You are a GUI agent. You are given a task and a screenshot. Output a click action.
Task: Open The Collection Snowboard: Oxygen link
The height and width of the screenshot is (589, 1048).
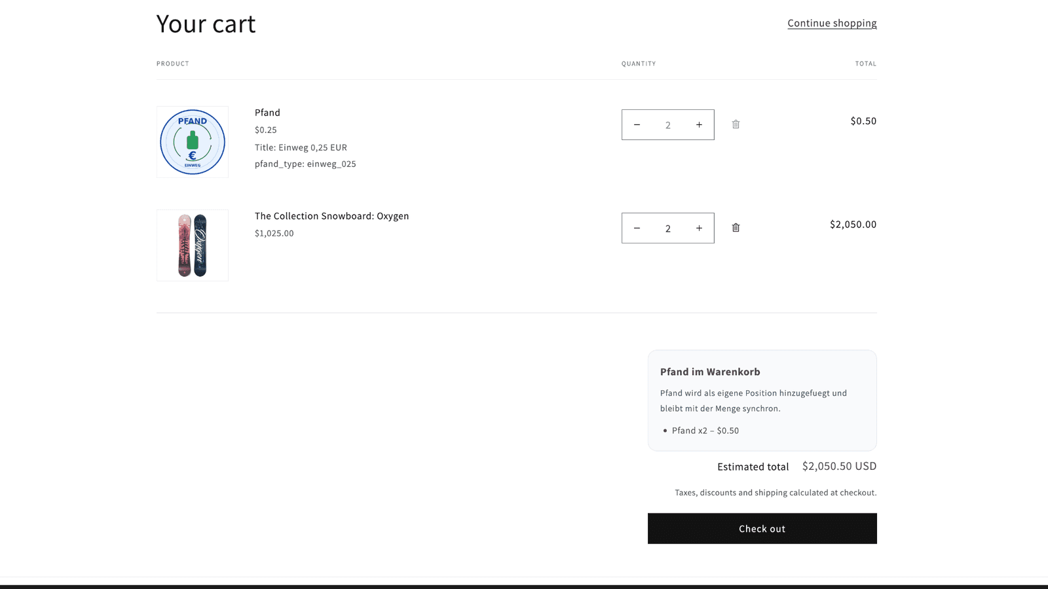[x=331, y=216]
